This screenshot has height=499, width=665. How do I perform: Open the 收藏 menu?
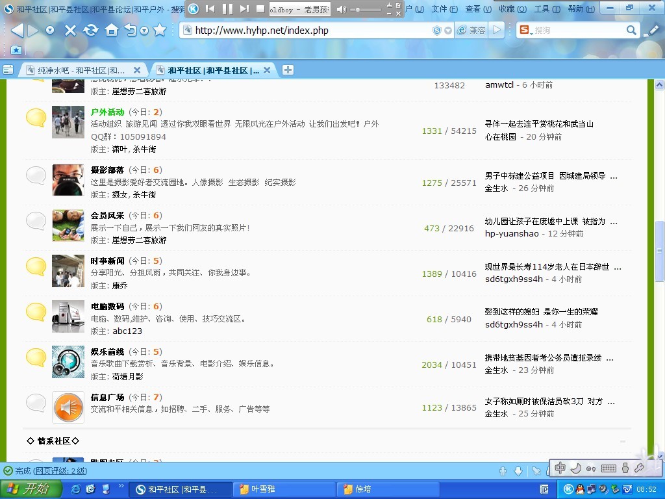pyautogui.click(x=512, y=9)
